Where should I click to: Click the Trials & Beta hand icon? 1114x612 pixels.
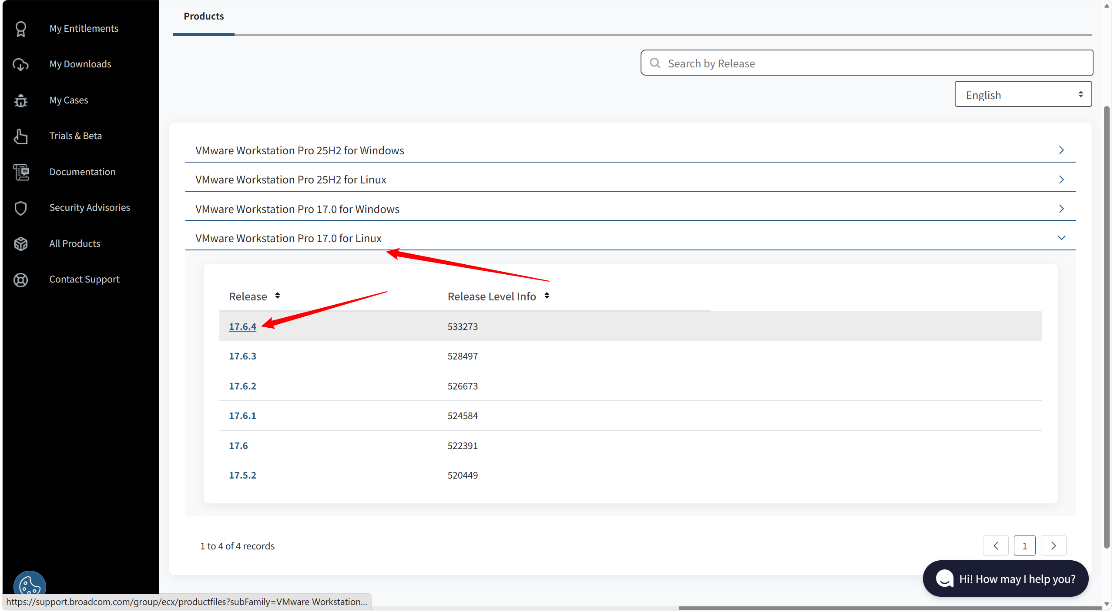[x=20, y=136]
